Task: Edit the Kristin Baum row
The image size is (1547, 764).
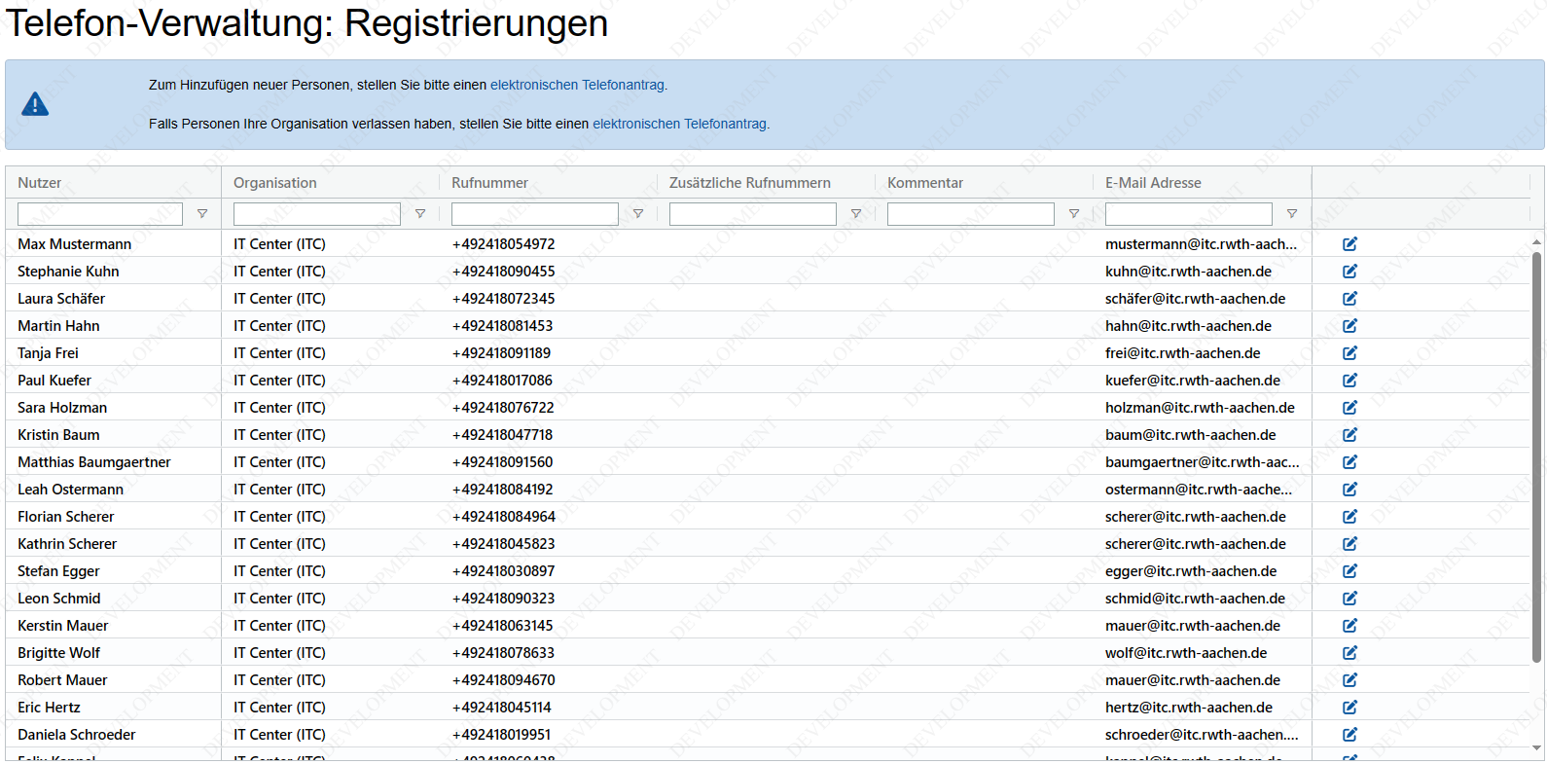Action: click(1349, 435)
